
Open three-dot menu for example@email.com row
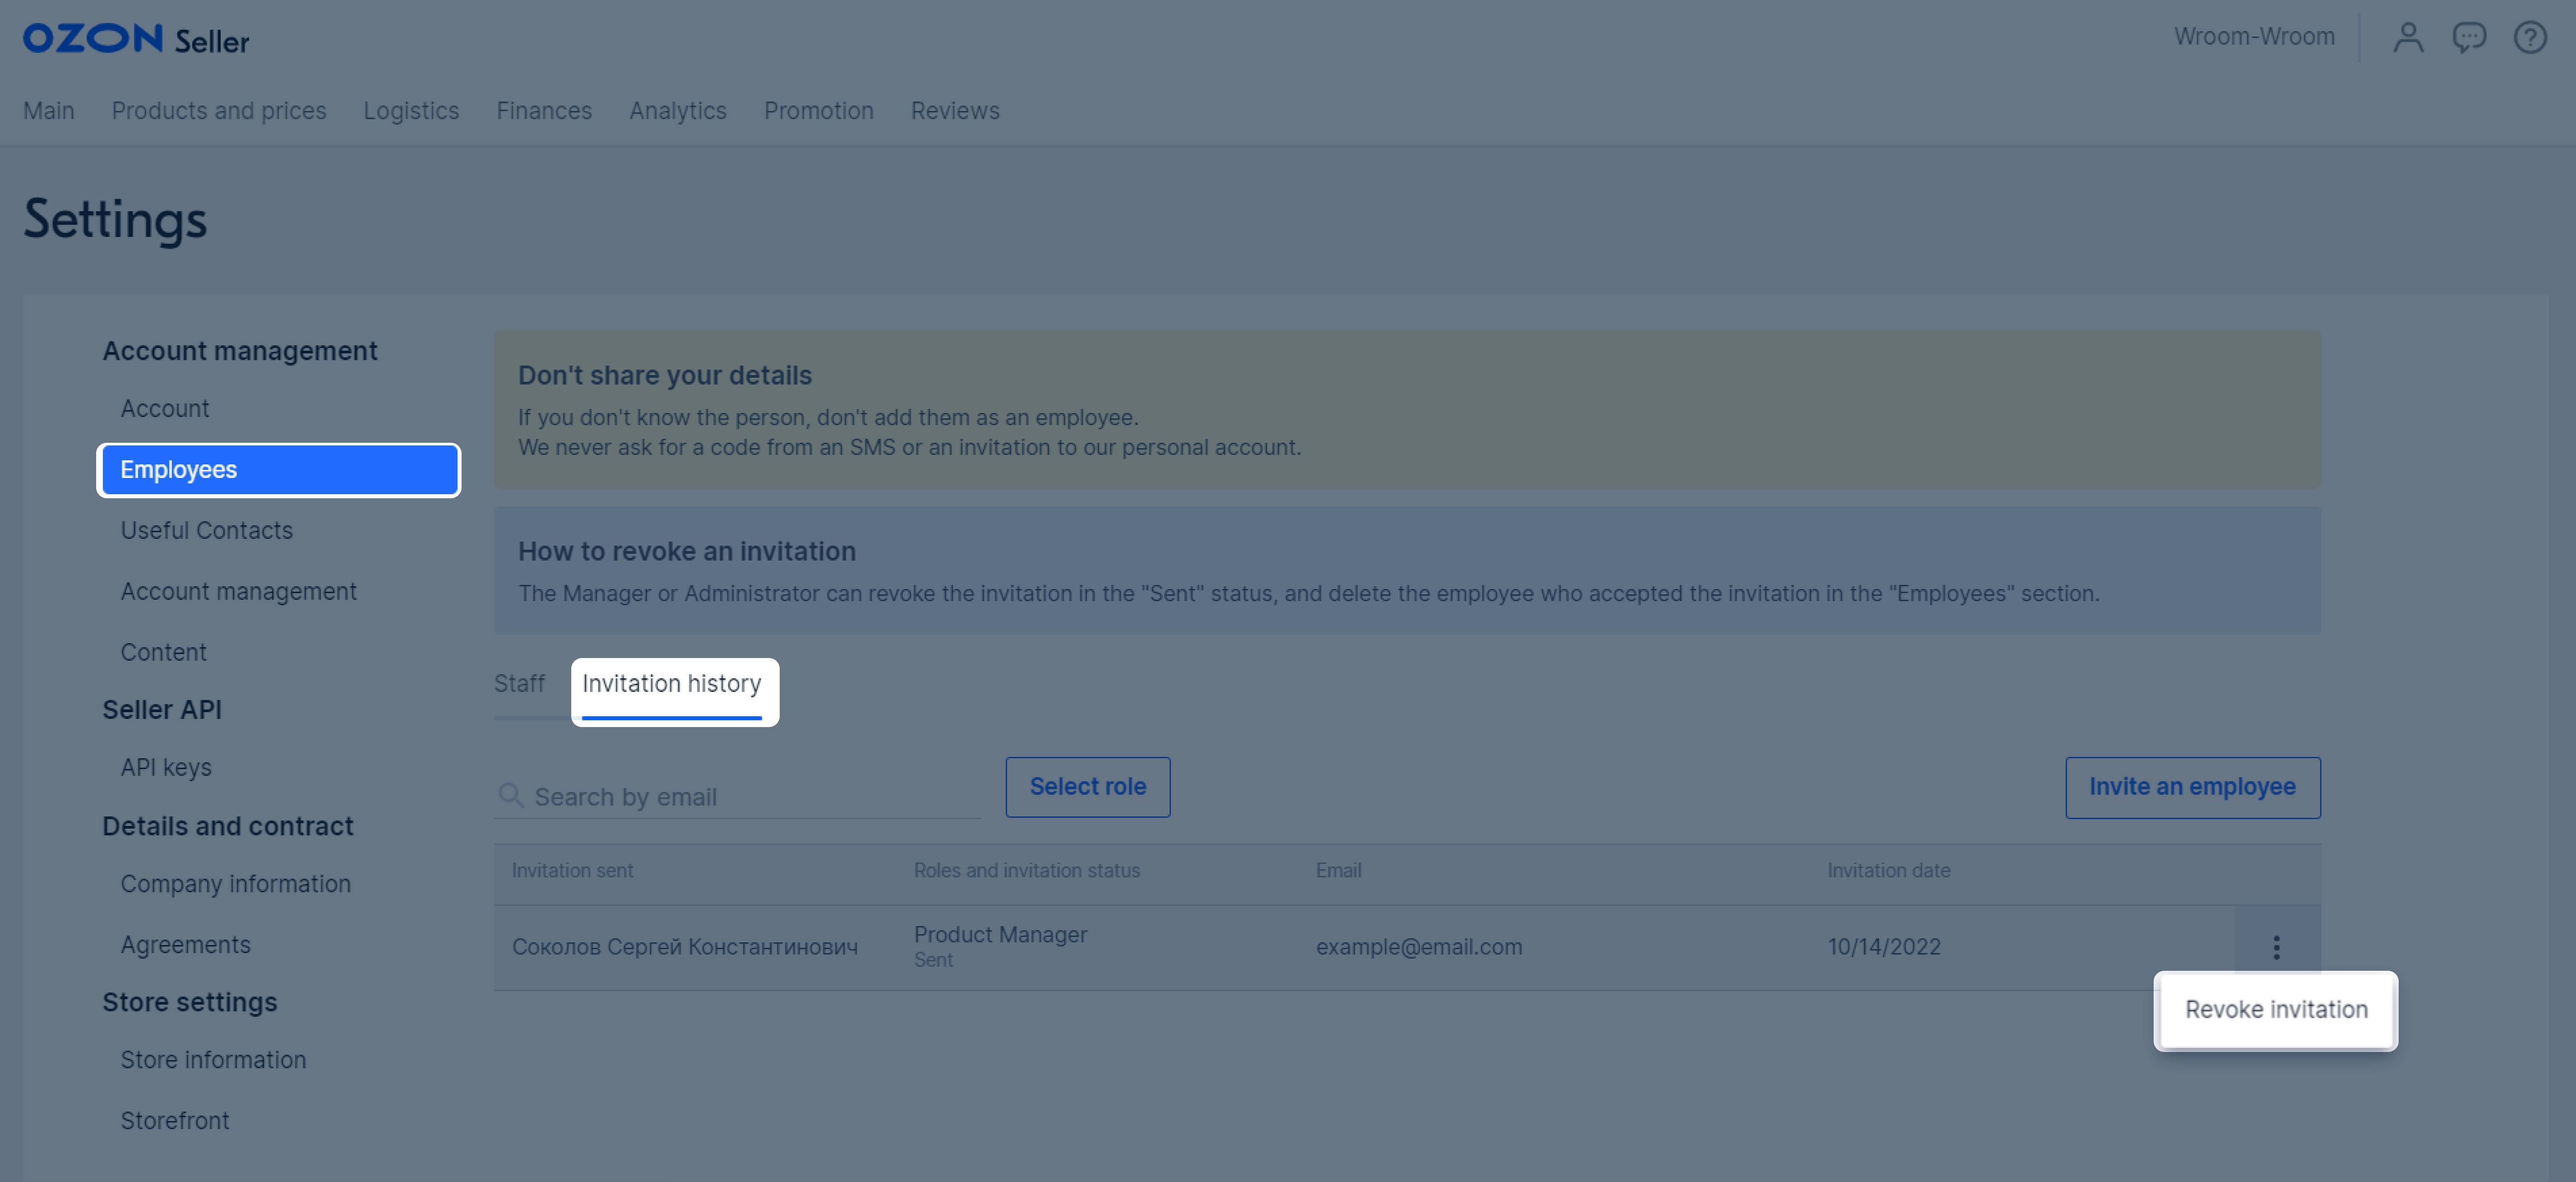pos(2276,947)
